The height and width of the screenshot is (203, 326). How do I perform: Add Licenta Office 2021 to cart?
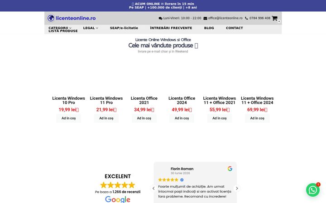144,118
